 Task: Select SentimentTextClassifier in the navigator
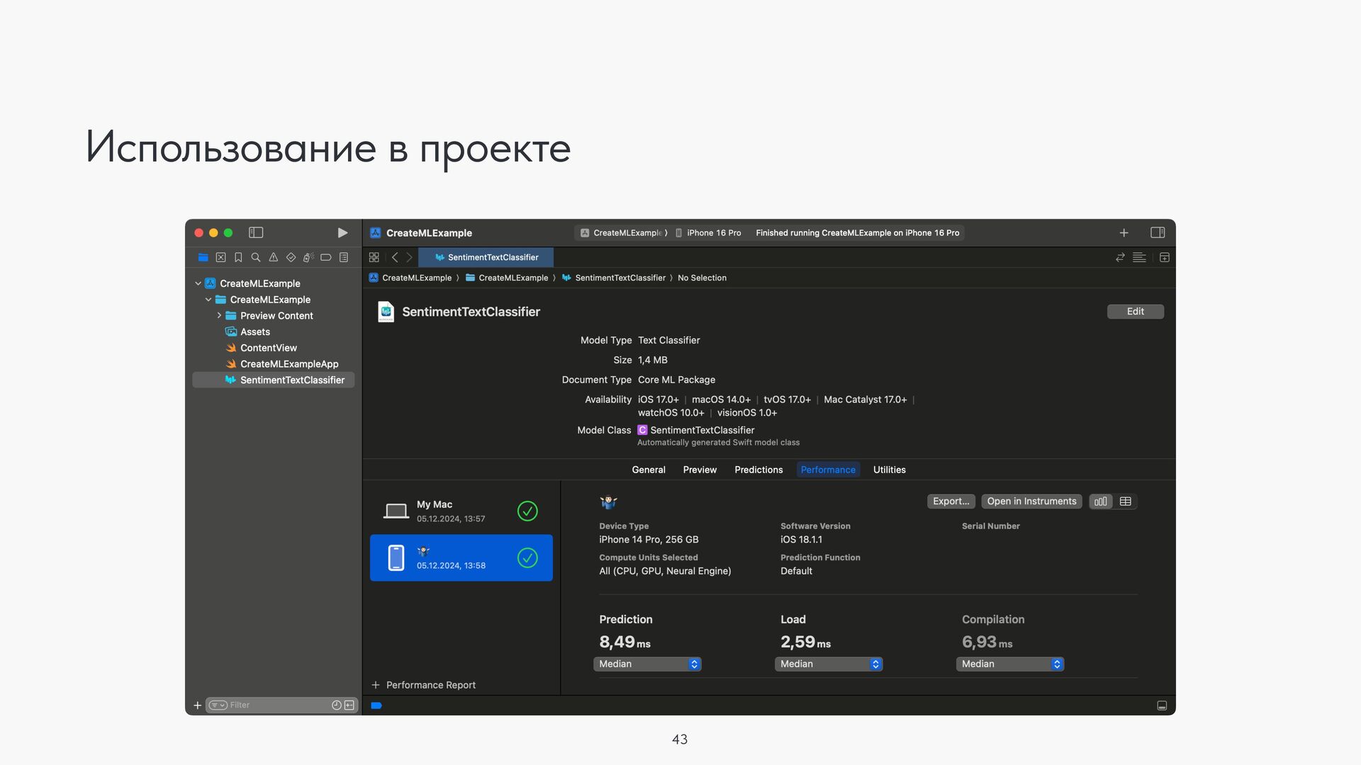click(x=274, y=380)
